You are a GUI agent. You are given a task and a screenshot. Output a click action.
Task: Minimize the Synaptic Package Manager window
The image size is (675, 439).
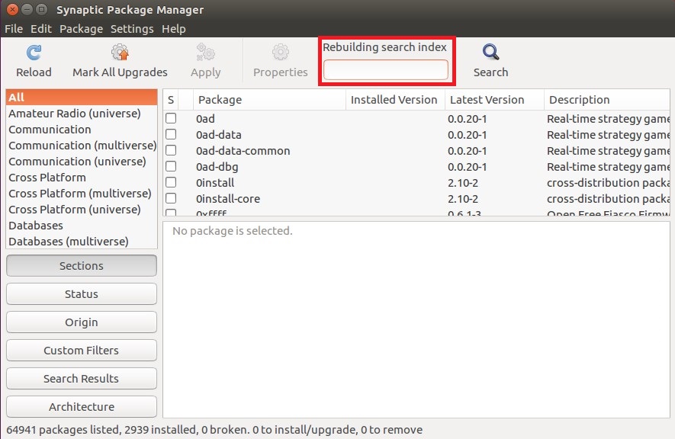click(27, 9)
